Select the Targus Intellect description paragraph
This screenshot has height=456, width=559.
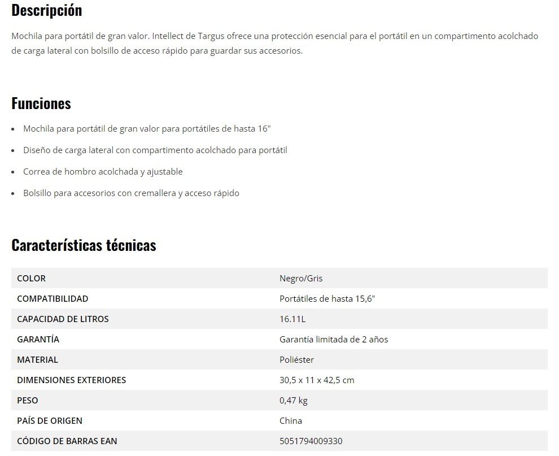(274, 44)
